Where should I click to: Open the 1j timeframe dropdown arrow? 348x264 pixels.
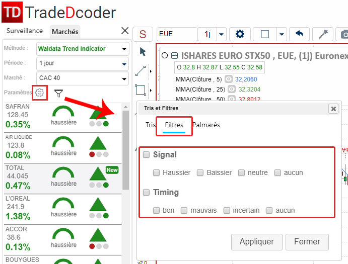pyautogui.click(x=221, y=34)
